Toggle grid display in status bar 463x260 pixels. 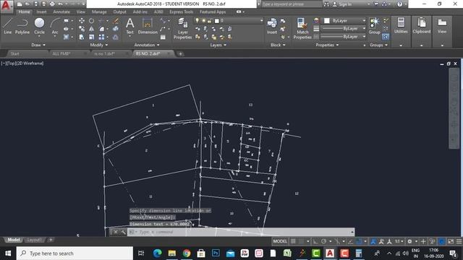pyautogui.click(x=293, y=241)
